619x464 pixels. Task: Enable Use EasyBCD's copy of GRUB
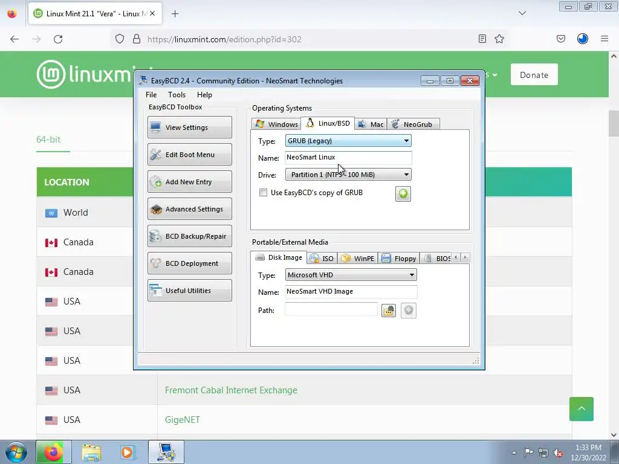[263, 193]
